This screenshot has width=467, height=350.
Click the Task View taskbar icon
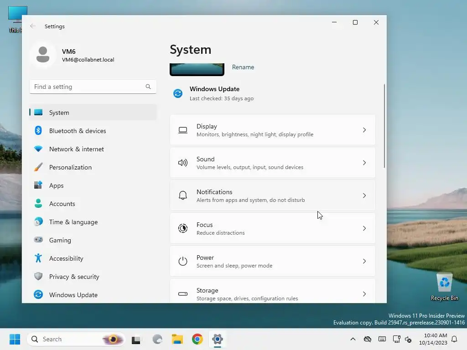[136, 339]
